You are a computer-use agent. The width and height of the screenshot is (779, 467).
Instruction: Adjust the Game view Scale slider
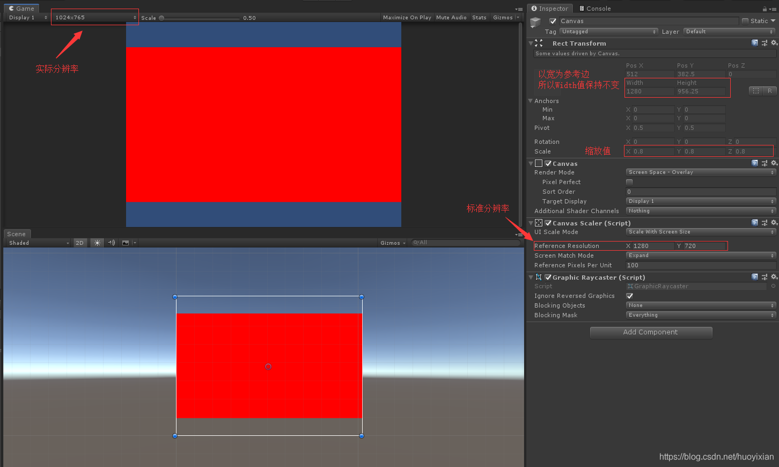(x=161, y=18)
